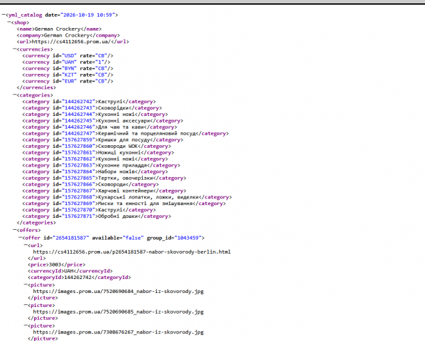
Task: Click category 144262742 Каструлі line
Action: point(89,102)
